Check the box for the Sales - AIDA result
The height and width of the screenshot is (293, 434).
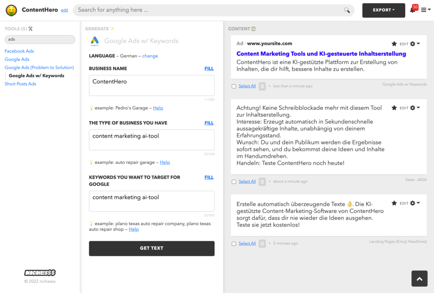click(x=234, y=182)
